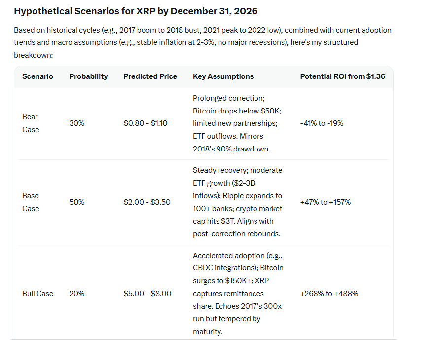Image resolution: width=438 pixels, height=340 pixels.
Task: Select the $5.00 - $8.00 price cell
Action: pos(147,294)
